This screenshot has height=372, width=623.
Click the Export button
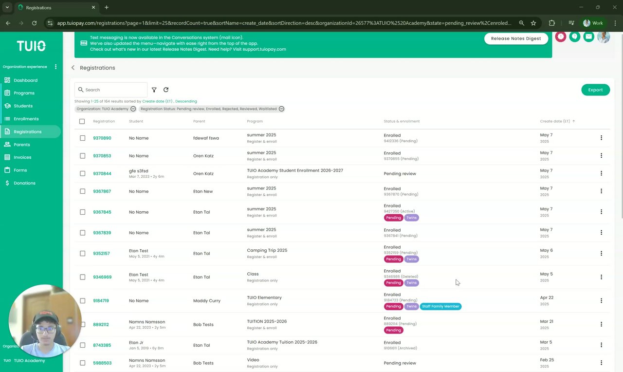coord(595,90)
